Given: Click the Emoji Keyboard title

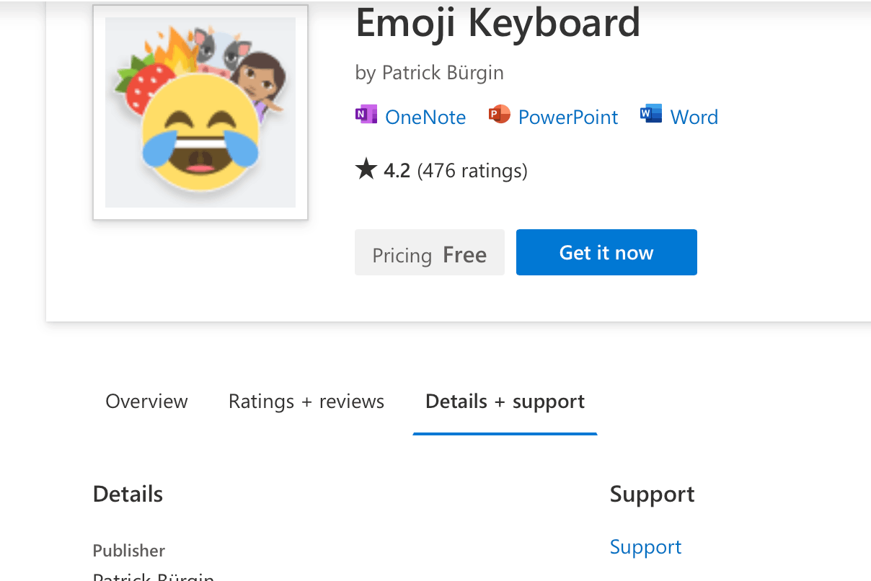Looking at the screenshot, I should (496, 24).
